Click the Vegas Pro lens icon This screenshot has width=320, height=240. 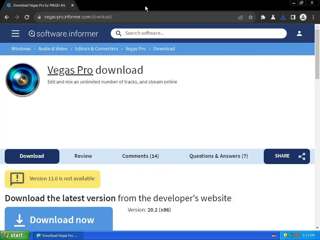pos(22,80)
